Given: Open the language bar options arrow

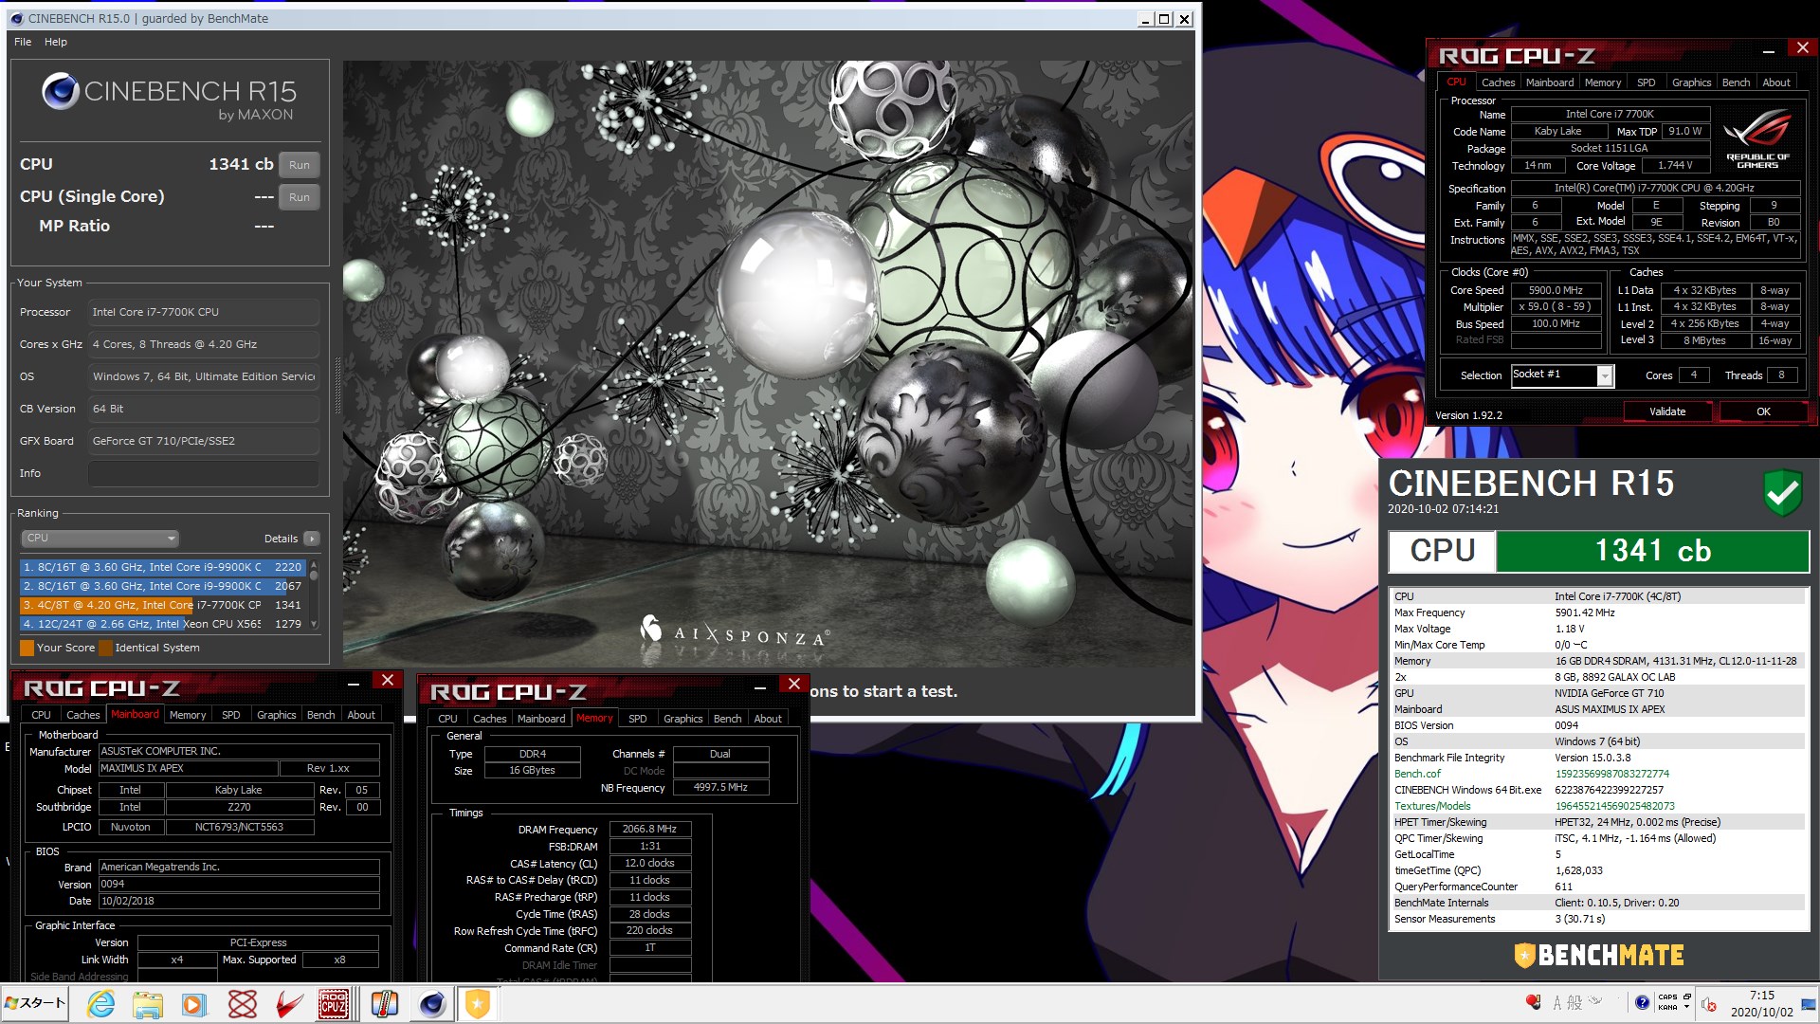Looking at the screenshot, I should click(x=1687, y=1007).
